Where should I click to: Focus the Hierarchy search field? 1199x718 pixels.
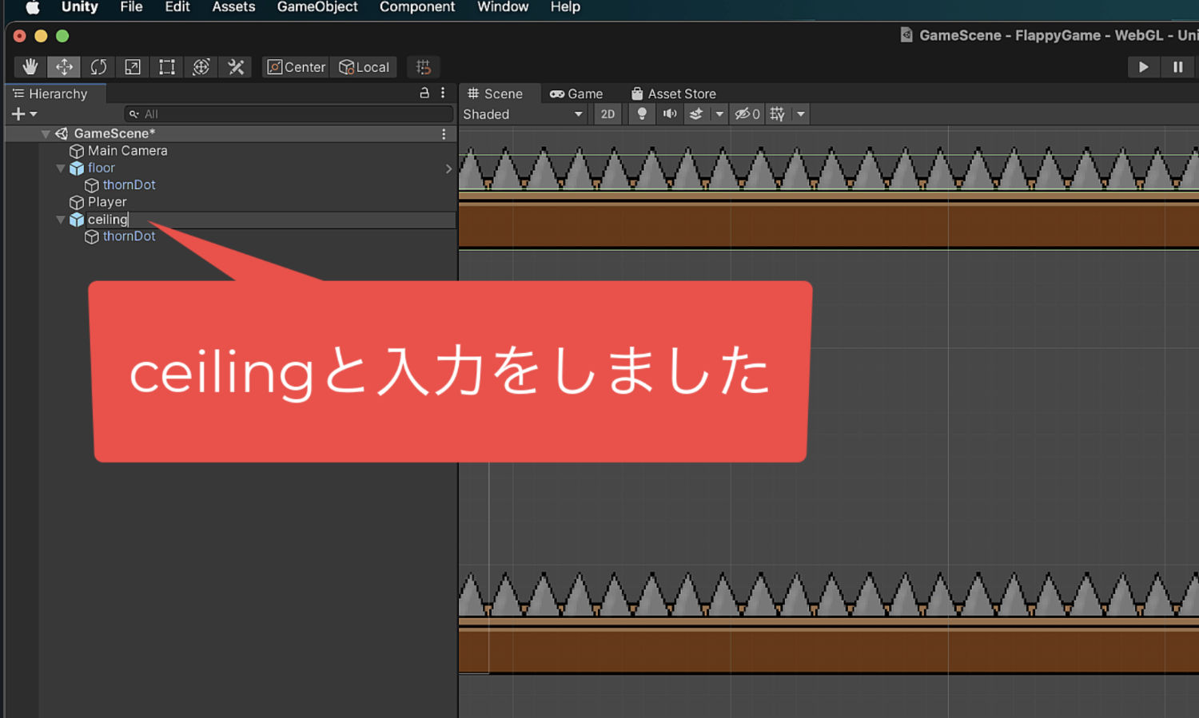click(288, 114)
